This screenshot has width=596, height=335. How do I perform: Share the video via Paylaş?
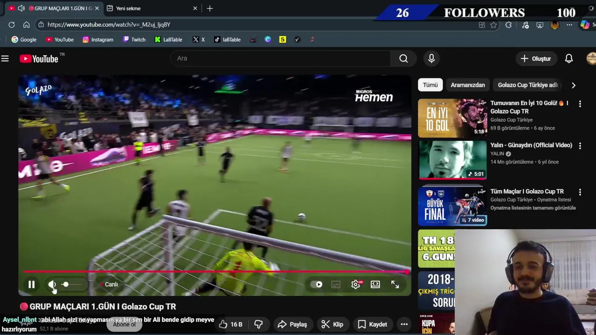[292, 324]
